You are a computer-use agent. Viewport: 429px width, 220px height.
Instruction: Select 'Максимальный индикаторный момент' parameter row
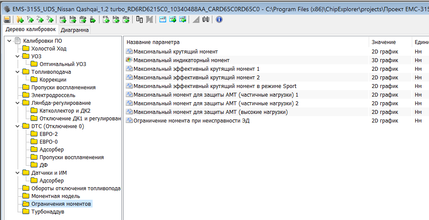[x=181, y=60]
